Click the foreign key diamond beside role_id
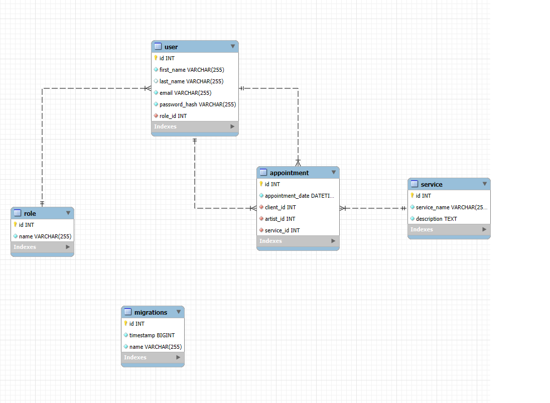The width and height of the screenshot is (550, 403). click(x=156, y=115)
